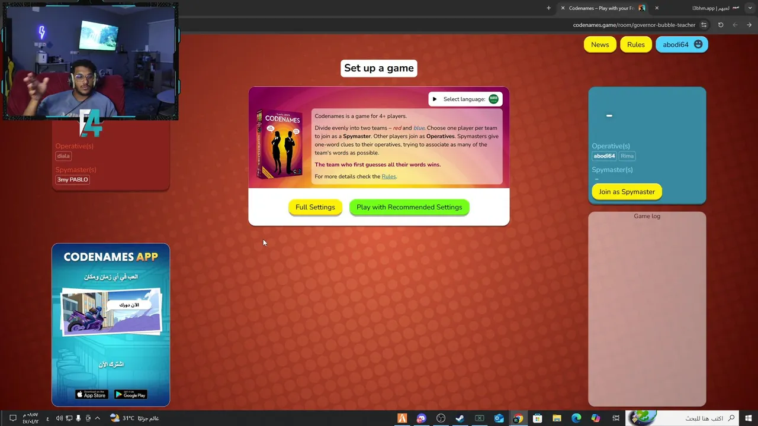Click the smiley avatar next to abodi64
The image size is (758, 426).
tap(698, 44)
